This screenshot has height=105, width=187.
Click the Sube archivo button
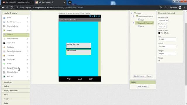coord(143,86)
